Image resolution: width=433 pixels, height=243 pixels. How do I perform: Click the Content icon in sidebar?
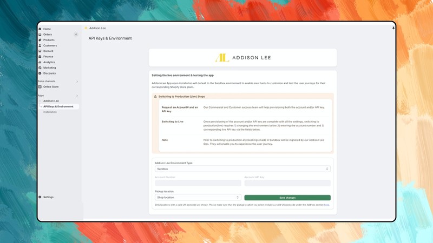[x=40, y=51]
